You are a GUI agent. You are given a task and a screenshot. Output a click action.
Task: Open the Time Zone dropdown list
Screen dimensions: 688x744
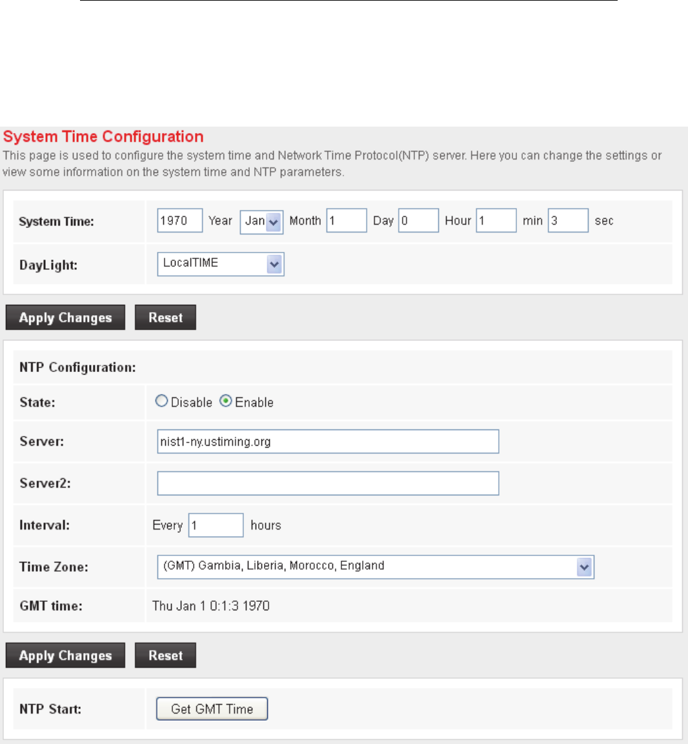coord(375,567)
